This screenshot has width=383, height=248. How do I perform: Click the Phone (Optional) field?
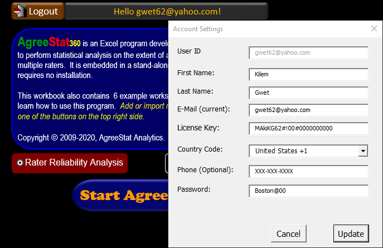point(308,171)
